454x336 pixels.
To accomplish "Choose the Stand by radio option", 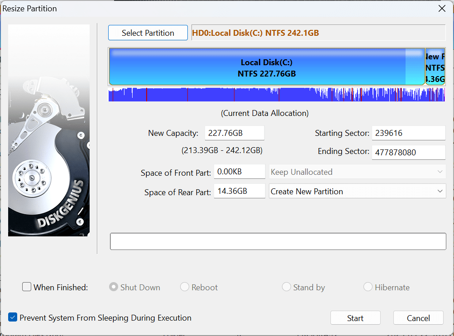I will 287,287.
